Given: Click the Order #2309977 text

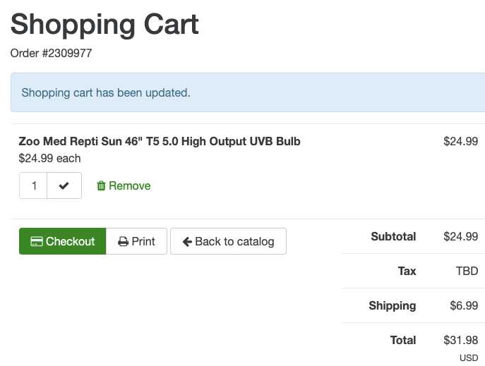Looking at the screenshot, I should click(x=51, y=53).
